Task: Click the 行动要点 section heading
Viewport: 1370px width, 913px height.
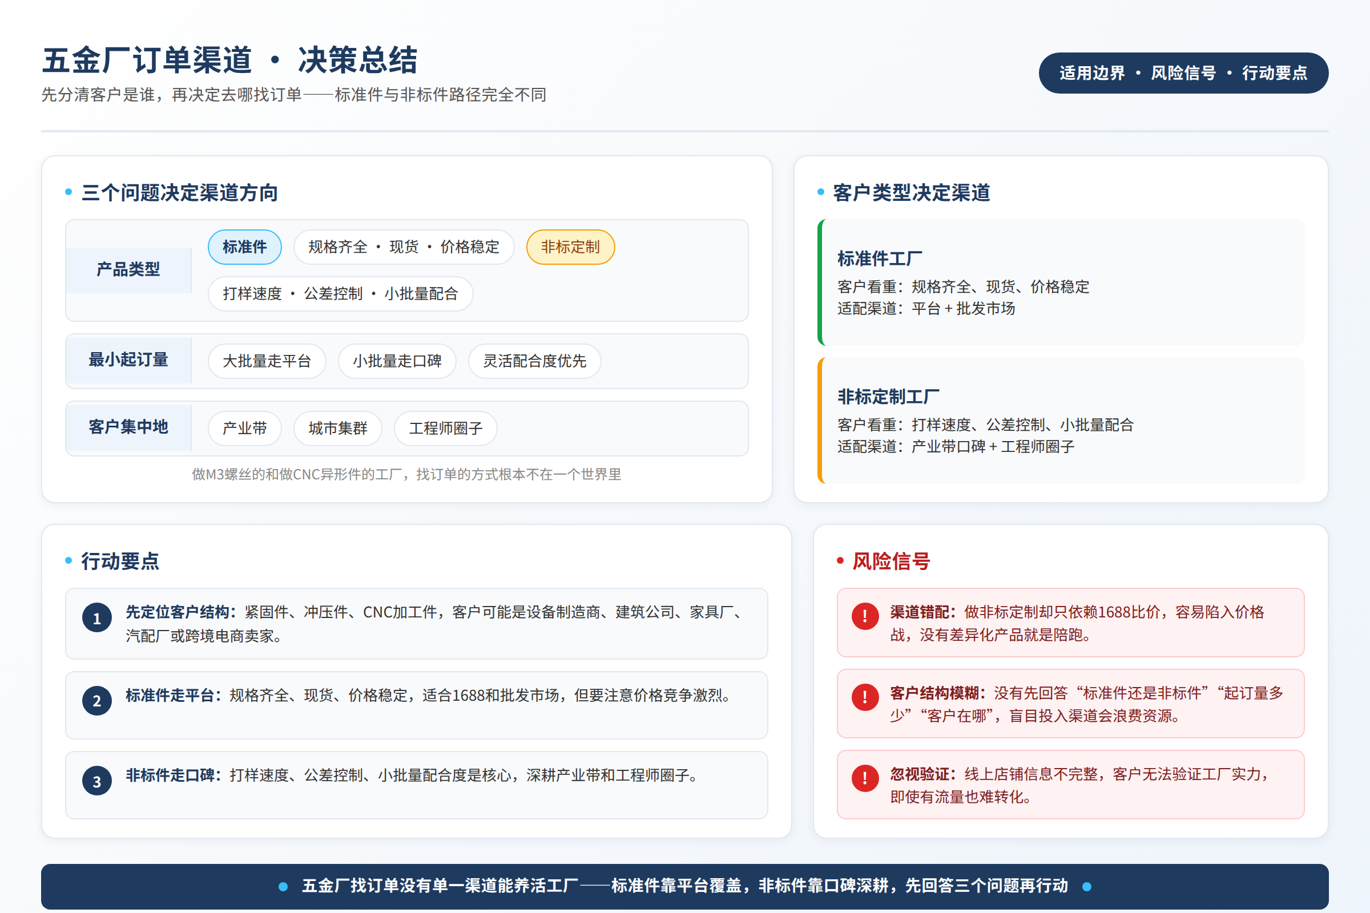Action: coord(120,561)
